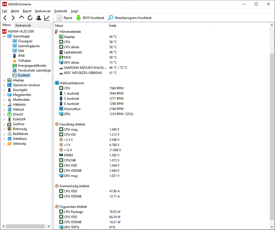Click the Lapkakészlet chip icon

(x=61, y=52)
